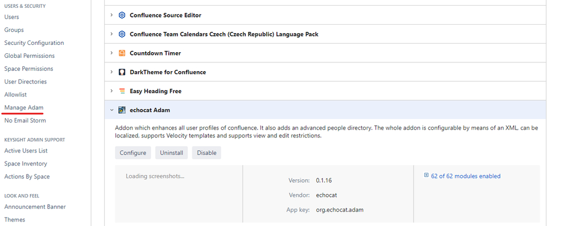This screenshot has height=226, width=562.
Task: Open Users in the sidebar
Action: point(11,17)
